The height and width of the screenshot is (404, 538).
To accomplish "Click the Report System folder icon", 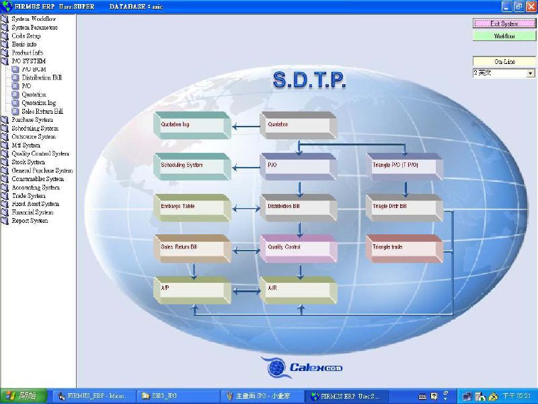I will [x=5, y=221].
